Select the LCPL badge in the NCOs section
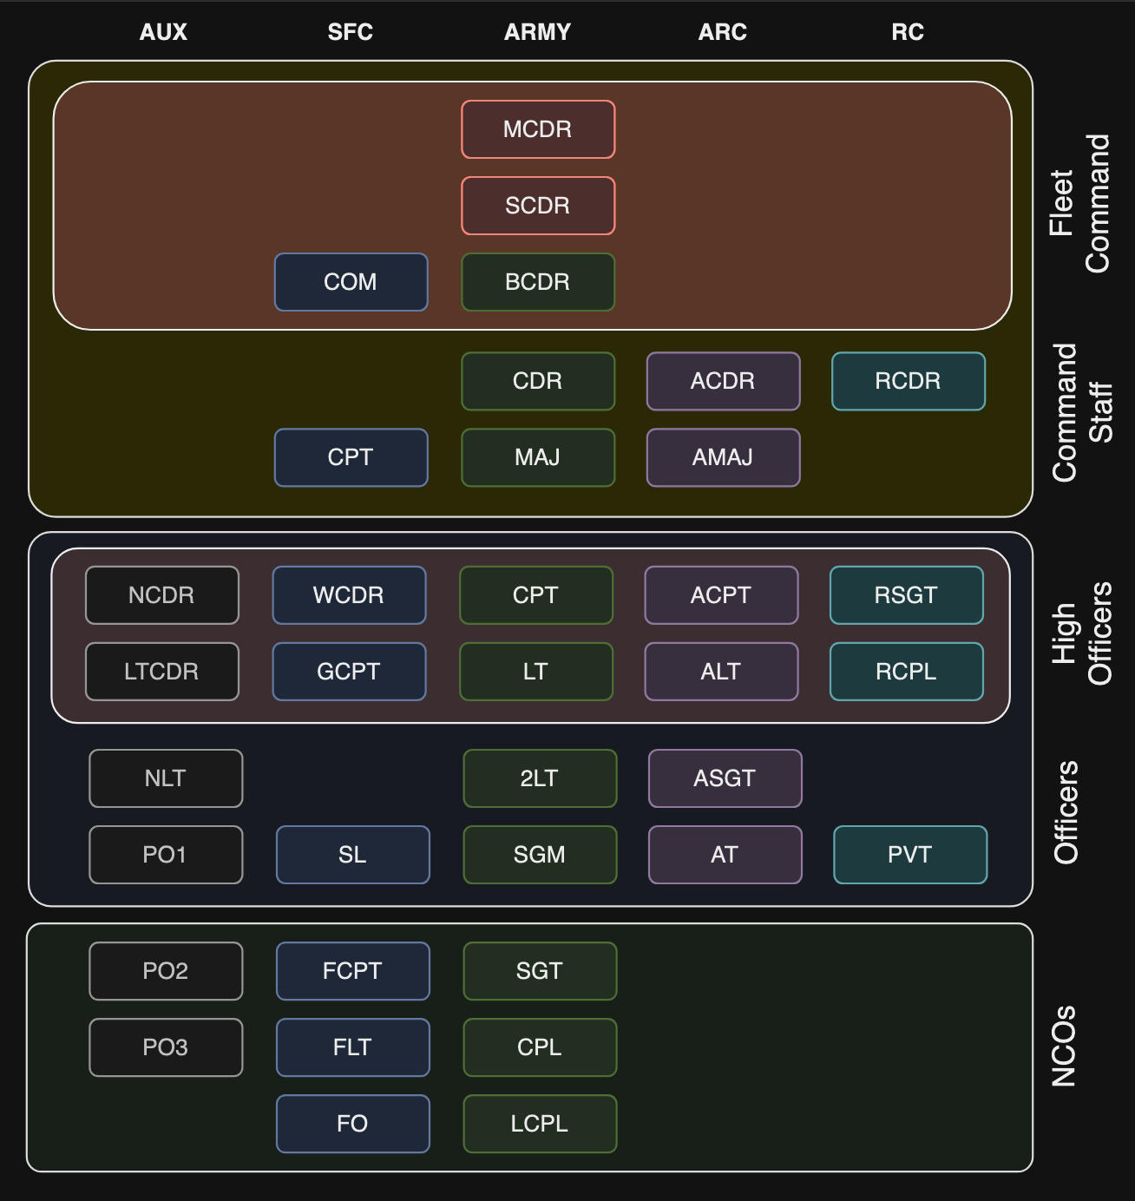Screen dimensions: 1135x1201 pos(539,1124)
